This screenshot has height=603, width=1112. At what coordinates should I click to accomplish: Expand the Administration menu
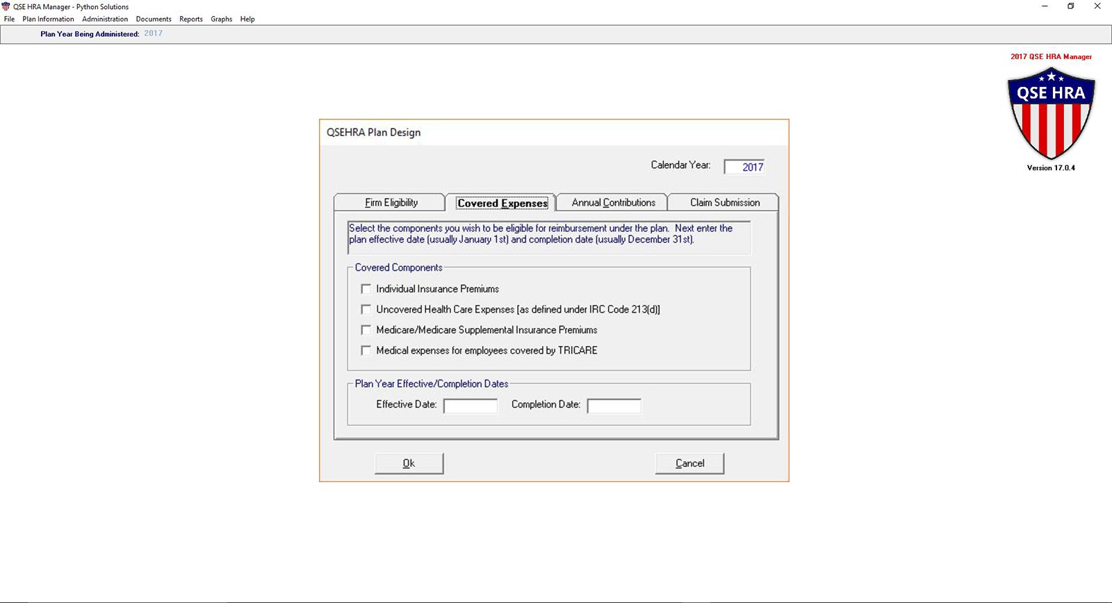[105, 19]
